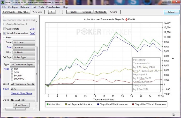Click status bar icon at bottom right
Image resolution: width=181 pixels, height=118 pixels.
coord(174,115)
